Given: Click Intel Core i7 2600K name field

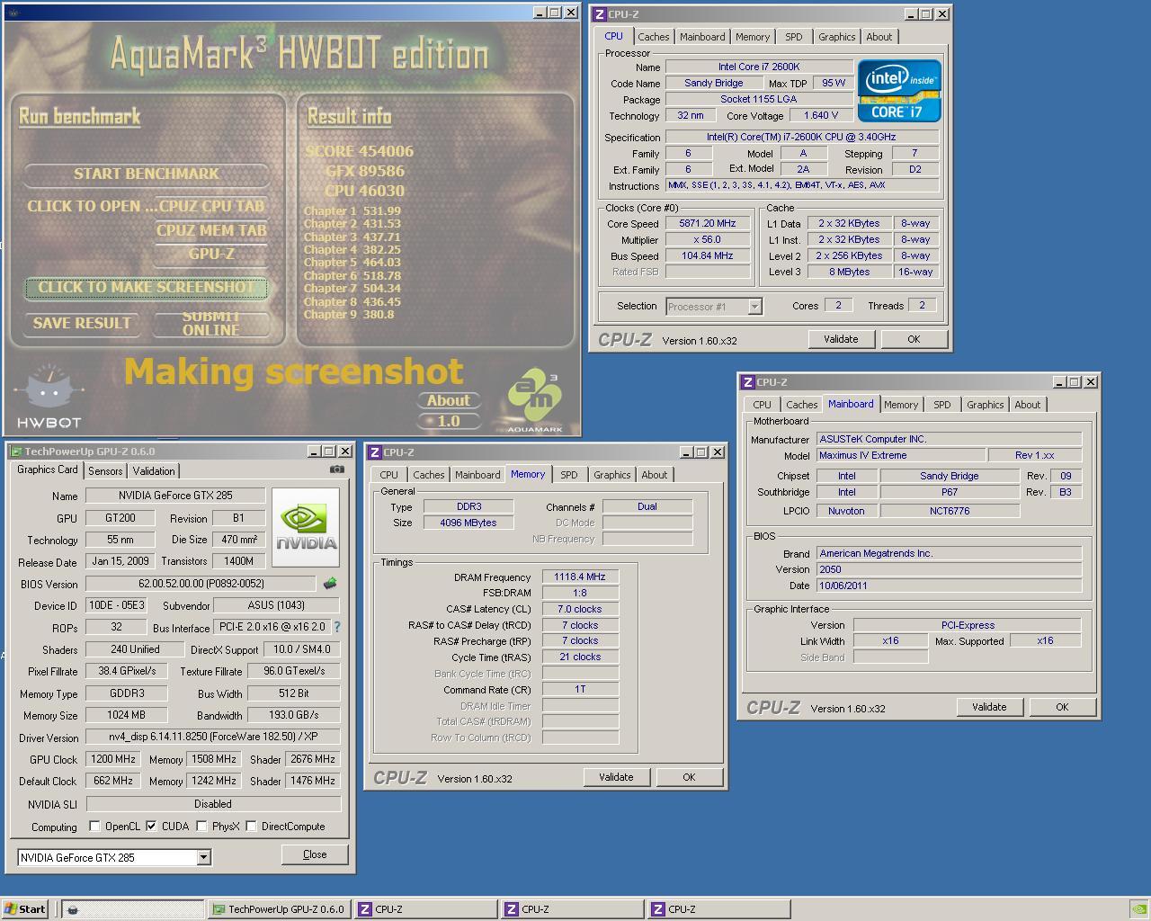Looking at the screenshot, I should coord(759,67).
